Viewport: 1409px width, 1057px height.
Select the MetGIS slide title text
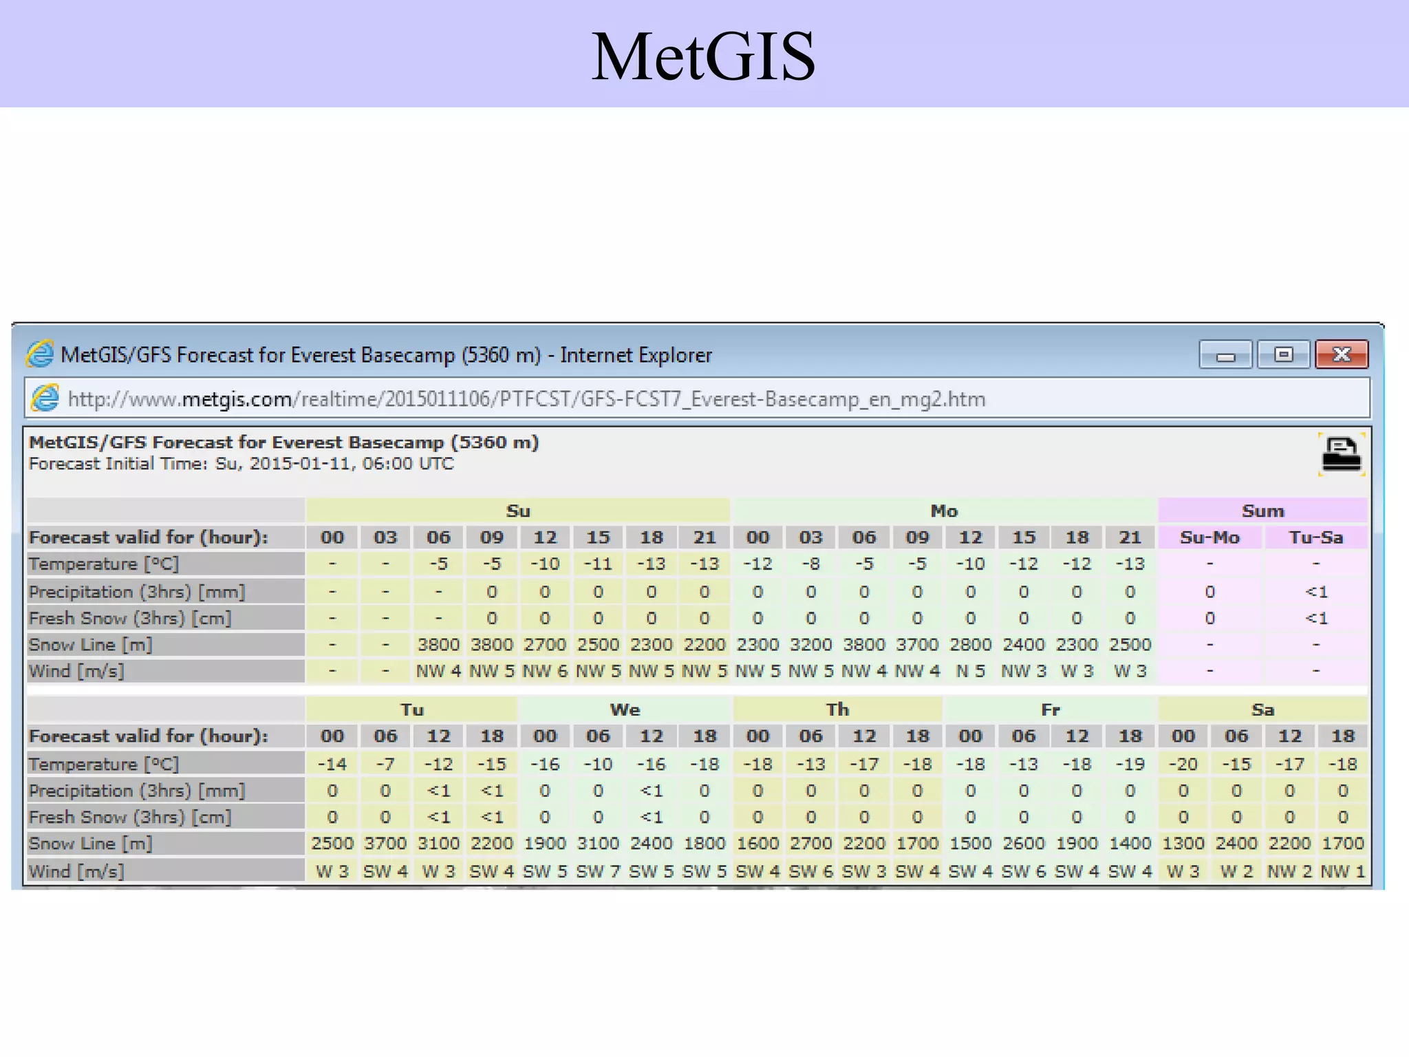[703, 56]
